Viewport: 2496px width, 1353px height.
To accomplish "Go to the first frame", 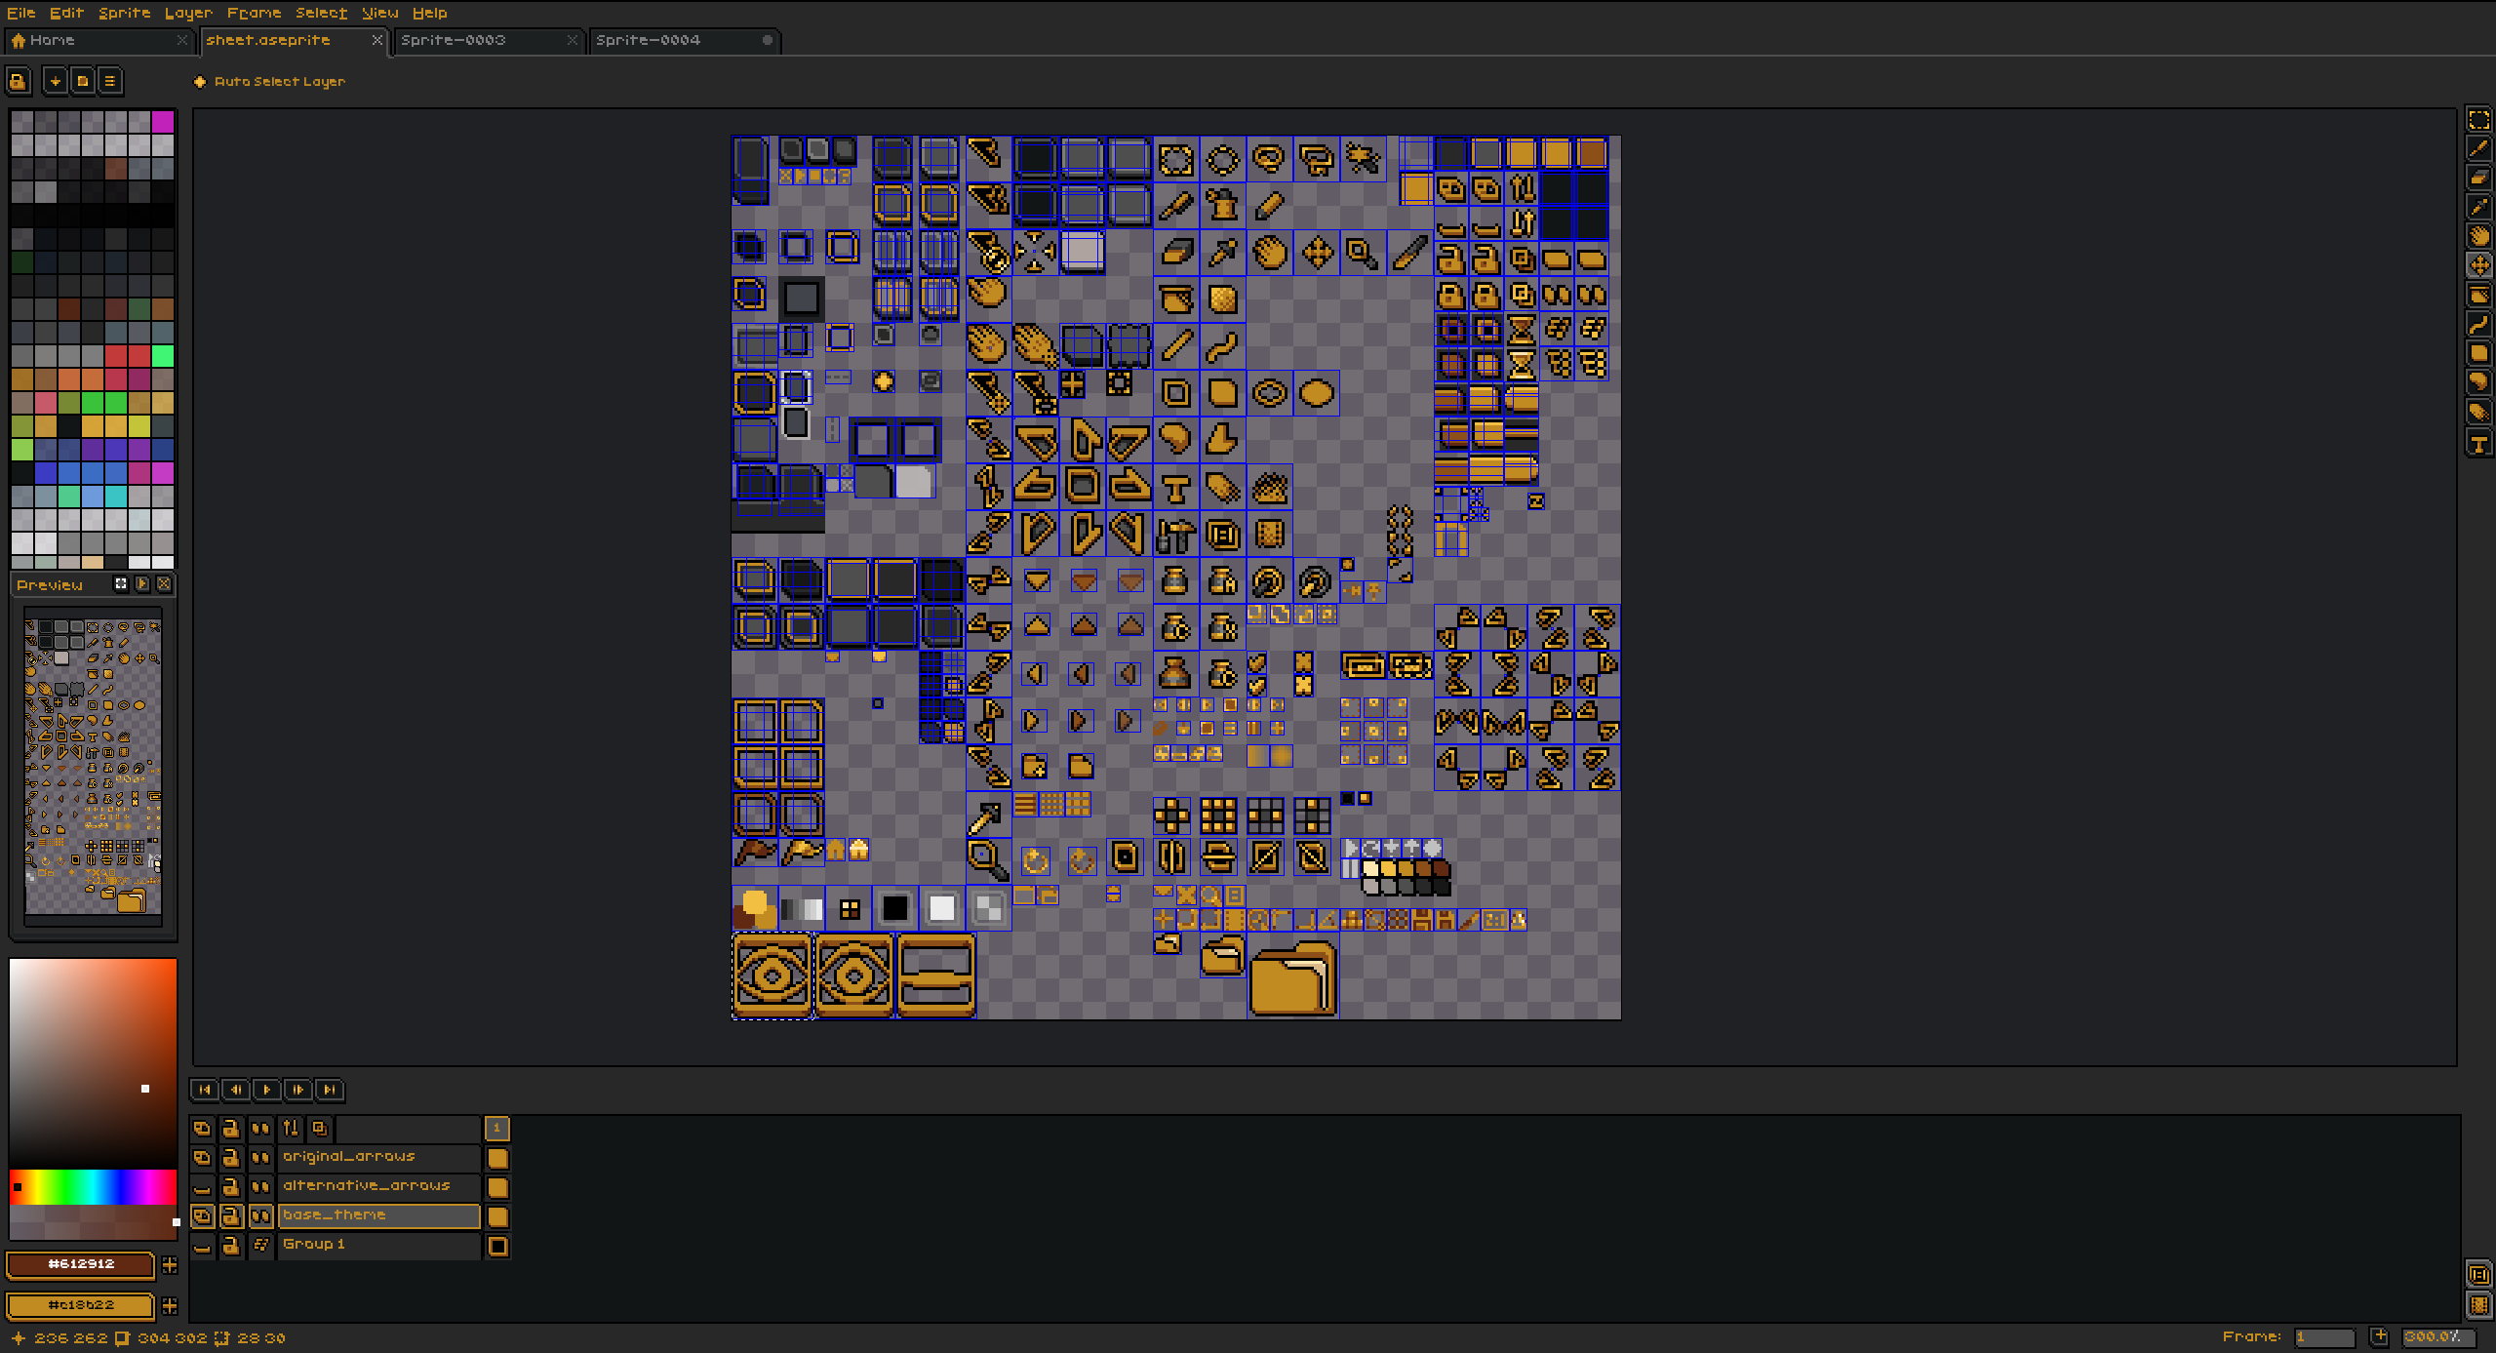I will [205, 1090].
